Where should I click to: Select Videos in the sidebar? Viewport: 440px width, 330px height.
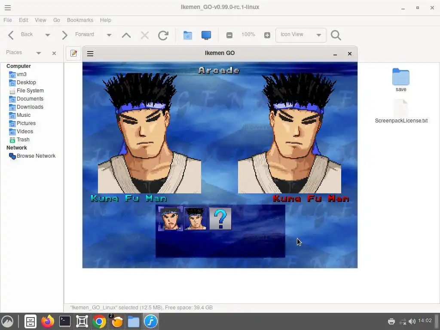tap(21, 131)
